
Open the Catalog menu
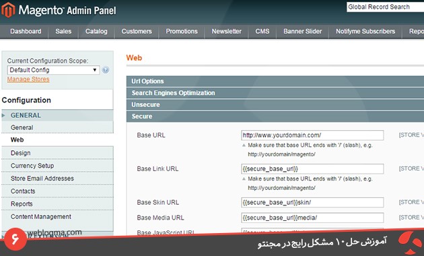click(x=96, y=32)
